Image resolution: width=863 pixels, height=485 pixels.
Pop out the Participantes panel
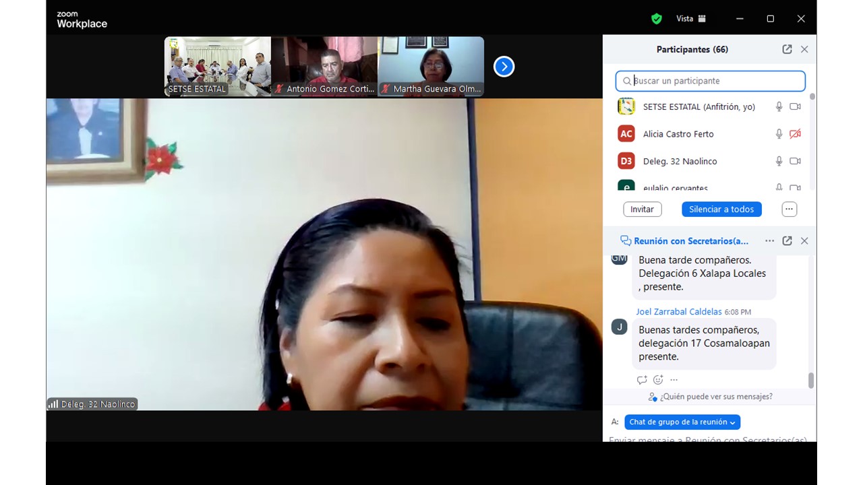click(787, 49)
